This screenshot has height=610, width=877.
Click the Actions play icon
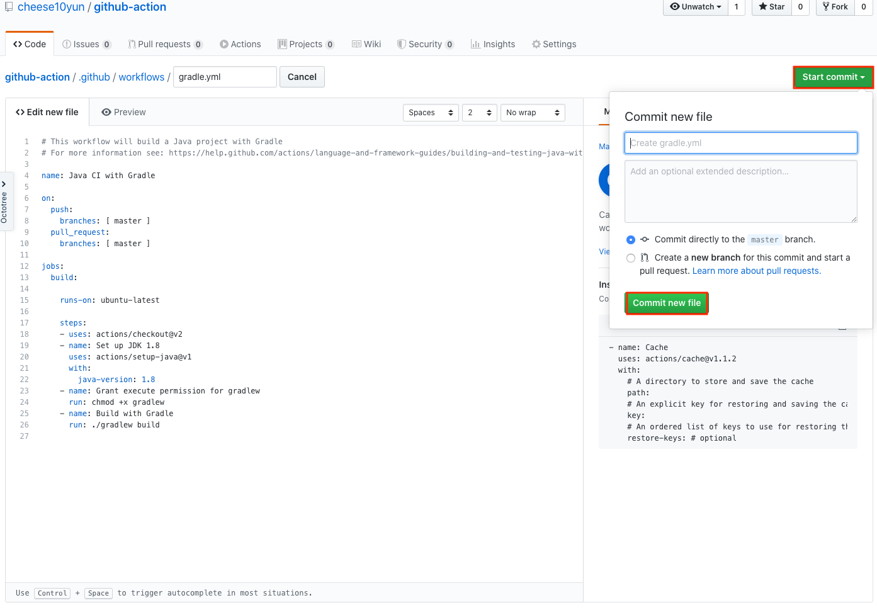pyautogui.click(x=224, y=44)
